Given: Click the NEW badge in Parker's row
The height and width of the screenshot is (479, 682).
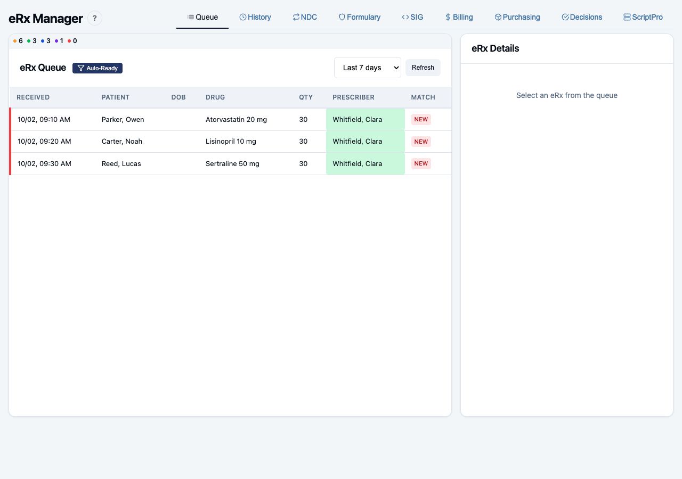Looking at the screenshot, I should tap(421, 120).
